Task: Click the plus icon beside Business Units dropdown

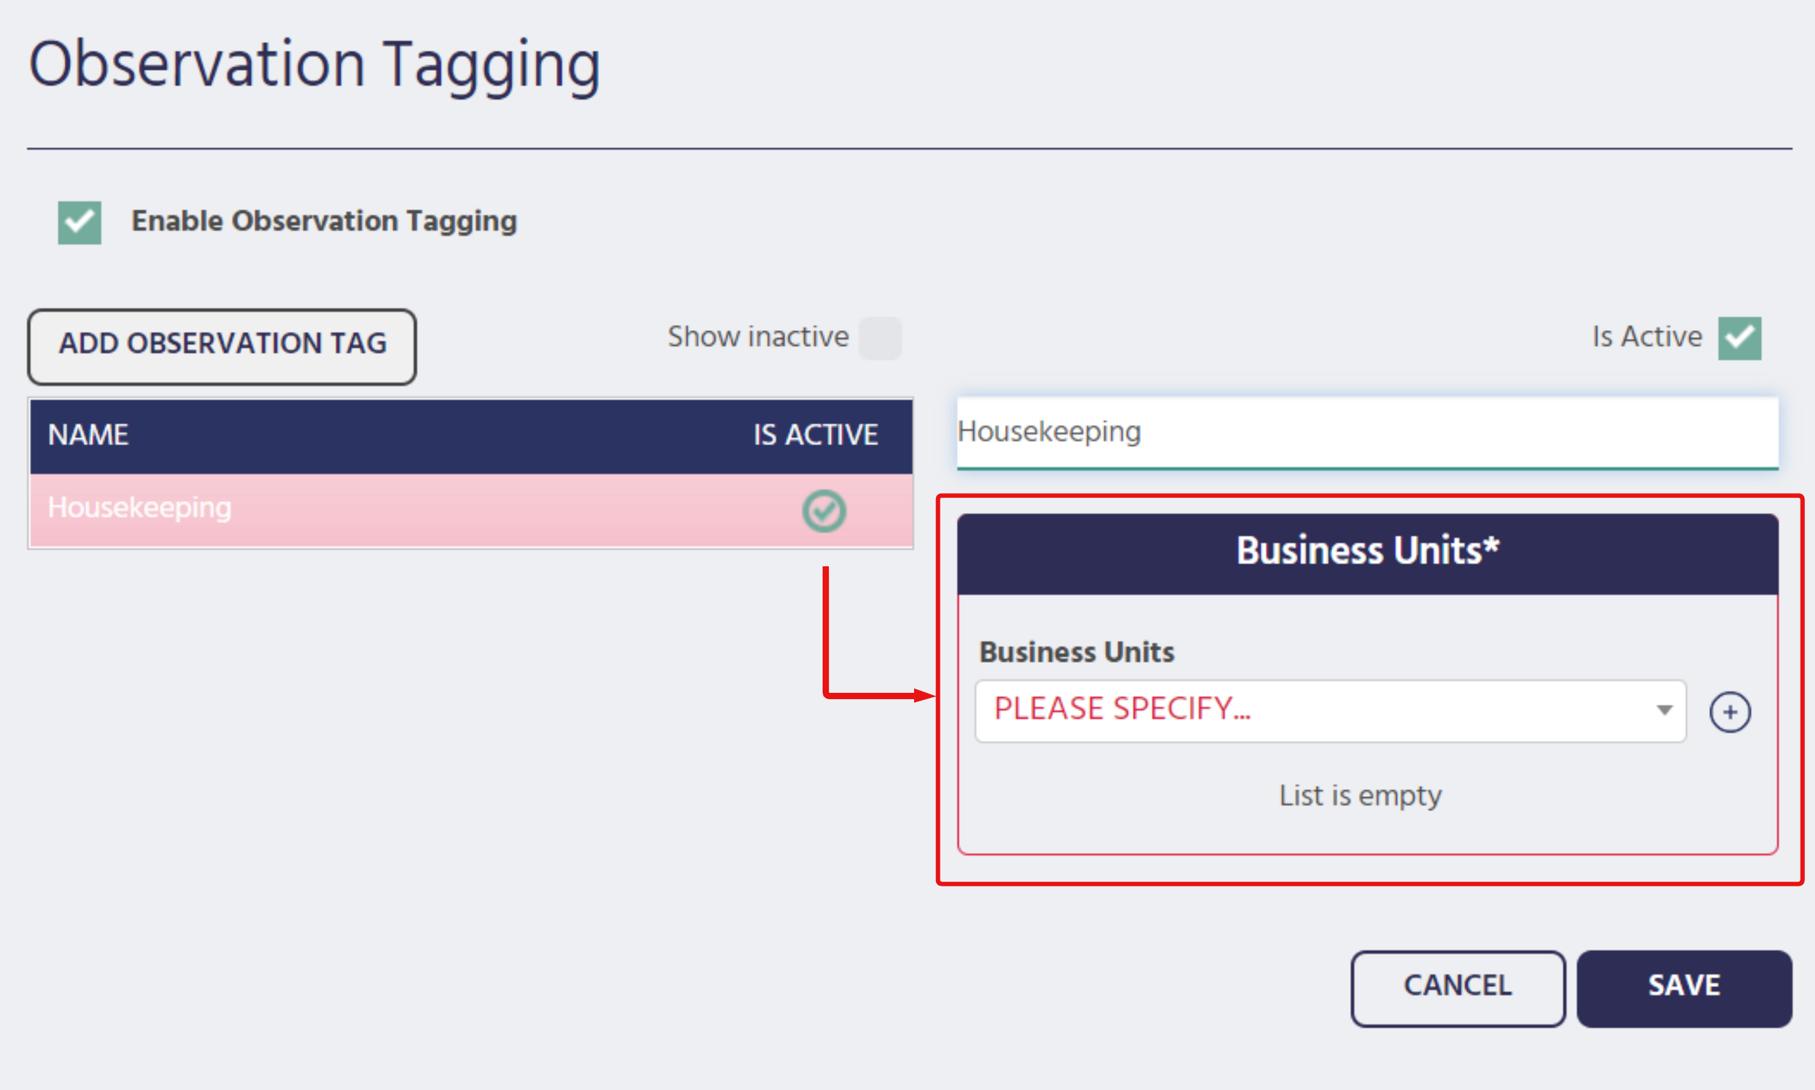Action: coord(1730,712)
